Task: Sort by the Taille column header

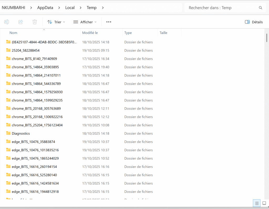Action: pos(163,33)
